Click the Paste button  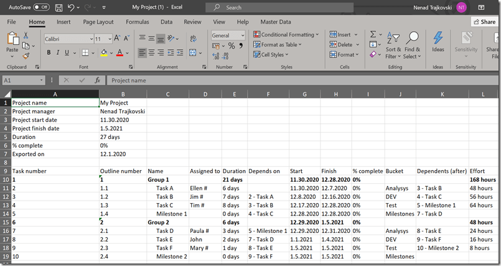tap(12, 44)
